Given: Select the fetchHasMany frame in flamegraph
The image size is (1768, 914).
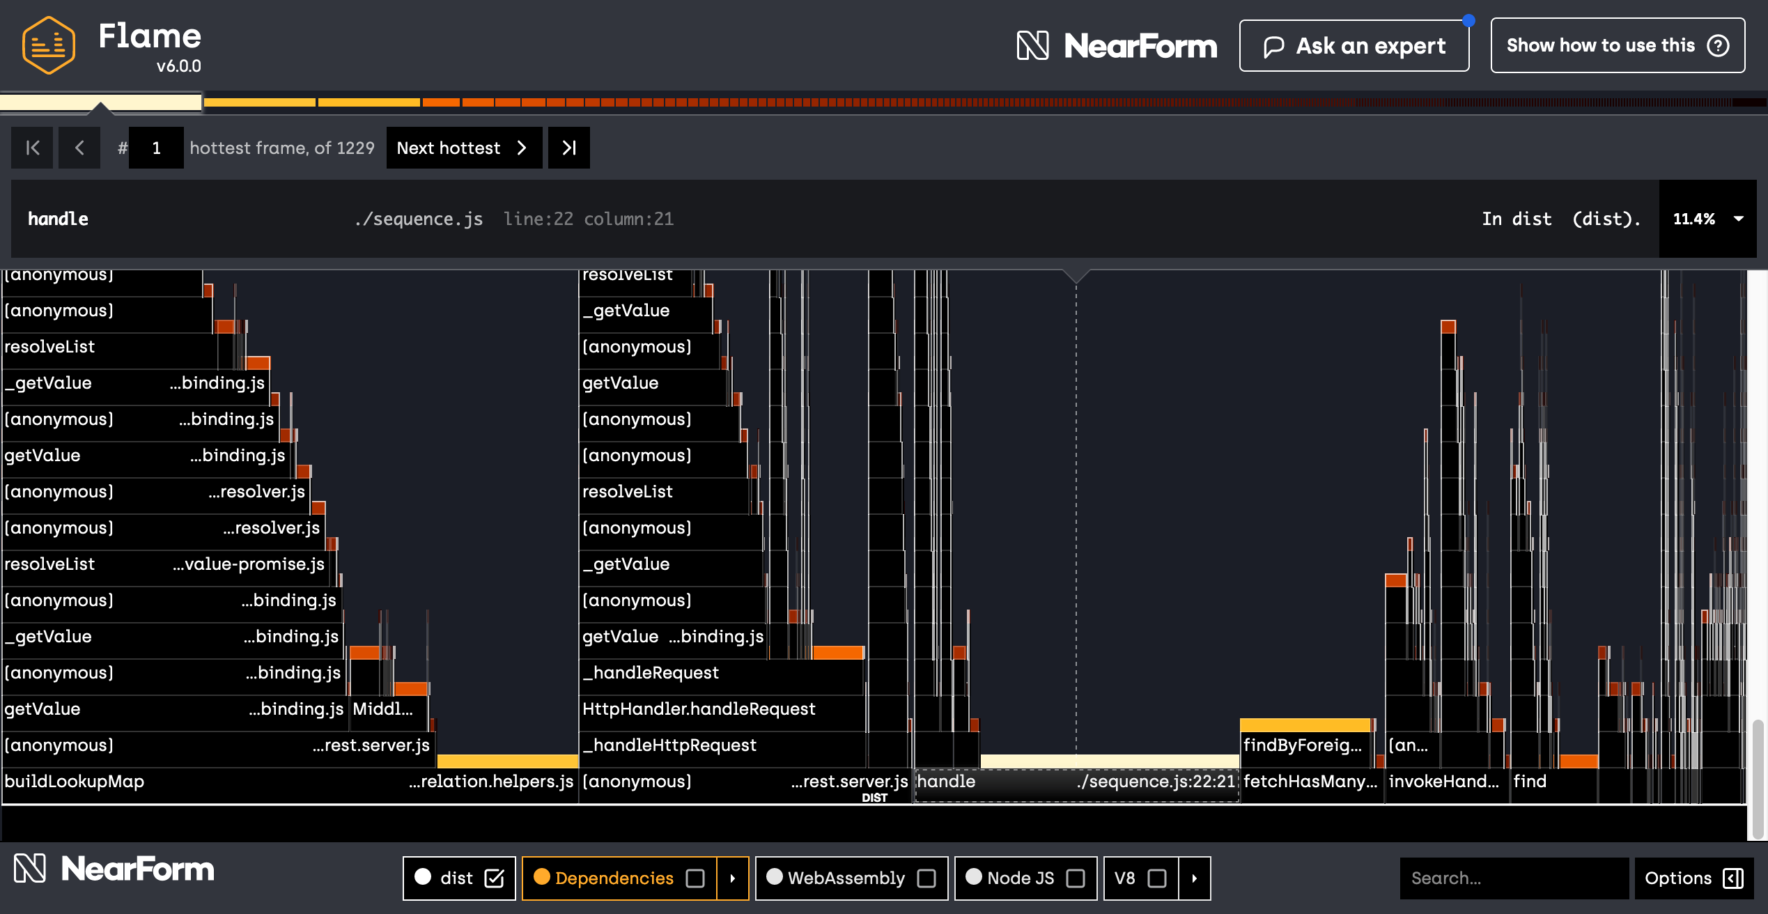Looking at the screenshot, I should coord(1310,782).
